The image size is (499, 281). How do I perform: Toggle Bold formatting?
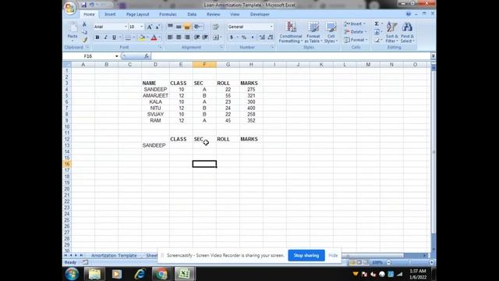point(97,37)
